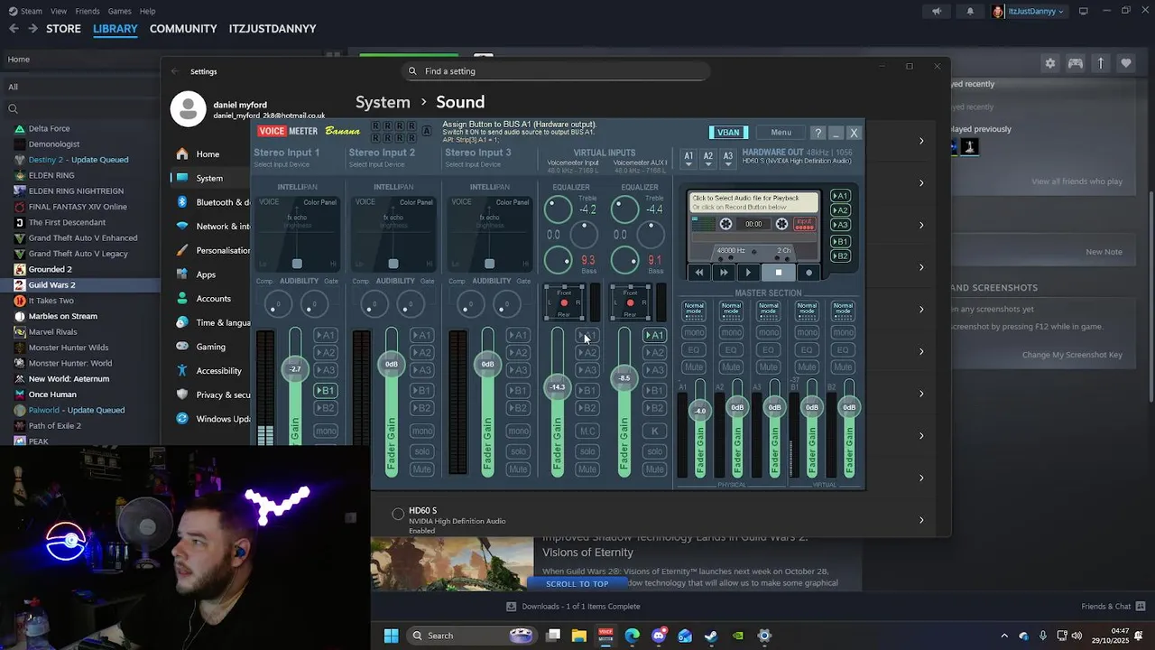This screenshot has width=1155, height=650.
Task: Navigate back with Steam back arrow
Action: click(x=14, y=29)
